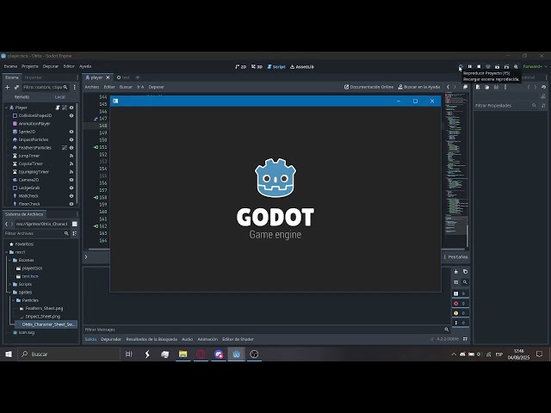Toggle error messages filter (red icon)
551x413 pixels.
click(x=460, y=304)
